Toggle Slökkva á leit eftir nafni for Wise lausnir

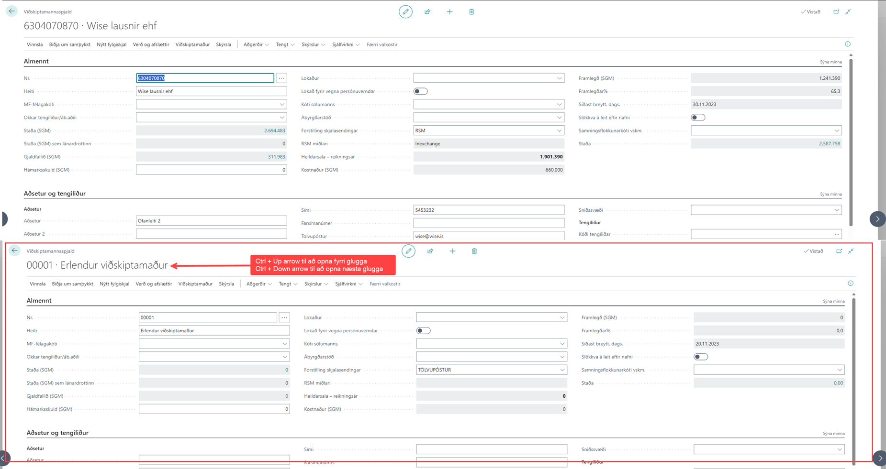pos(698,118)
